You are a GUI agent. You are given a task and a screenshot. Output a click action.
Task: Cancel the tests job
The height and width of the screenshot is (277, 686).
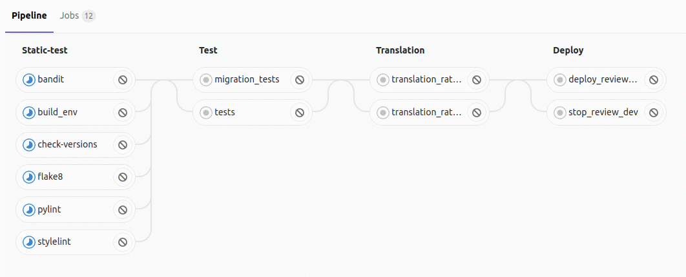point(300,113)
